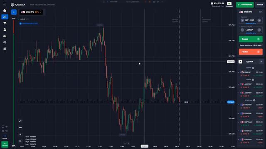Open the top-most sidebar icon

5,10
